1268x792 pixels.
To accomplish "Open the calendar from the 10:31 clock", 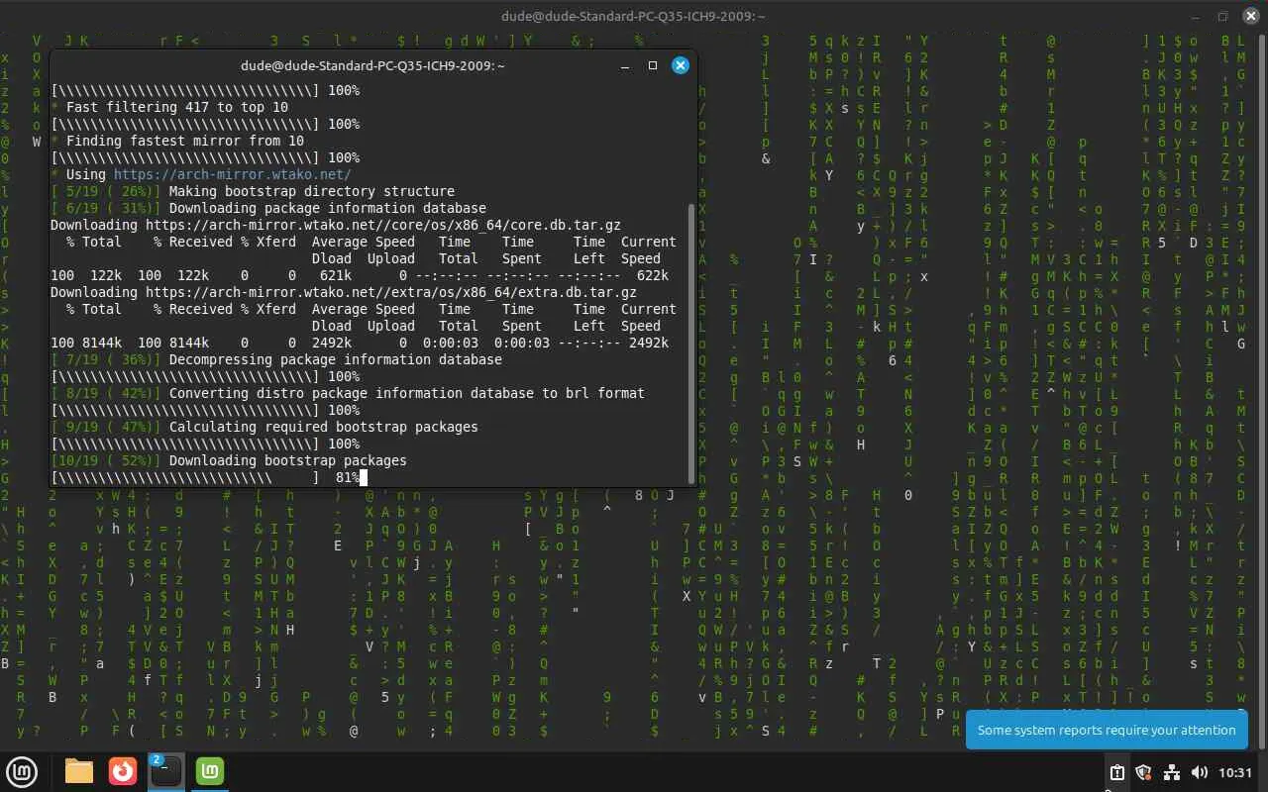I will coord(1236,772).
